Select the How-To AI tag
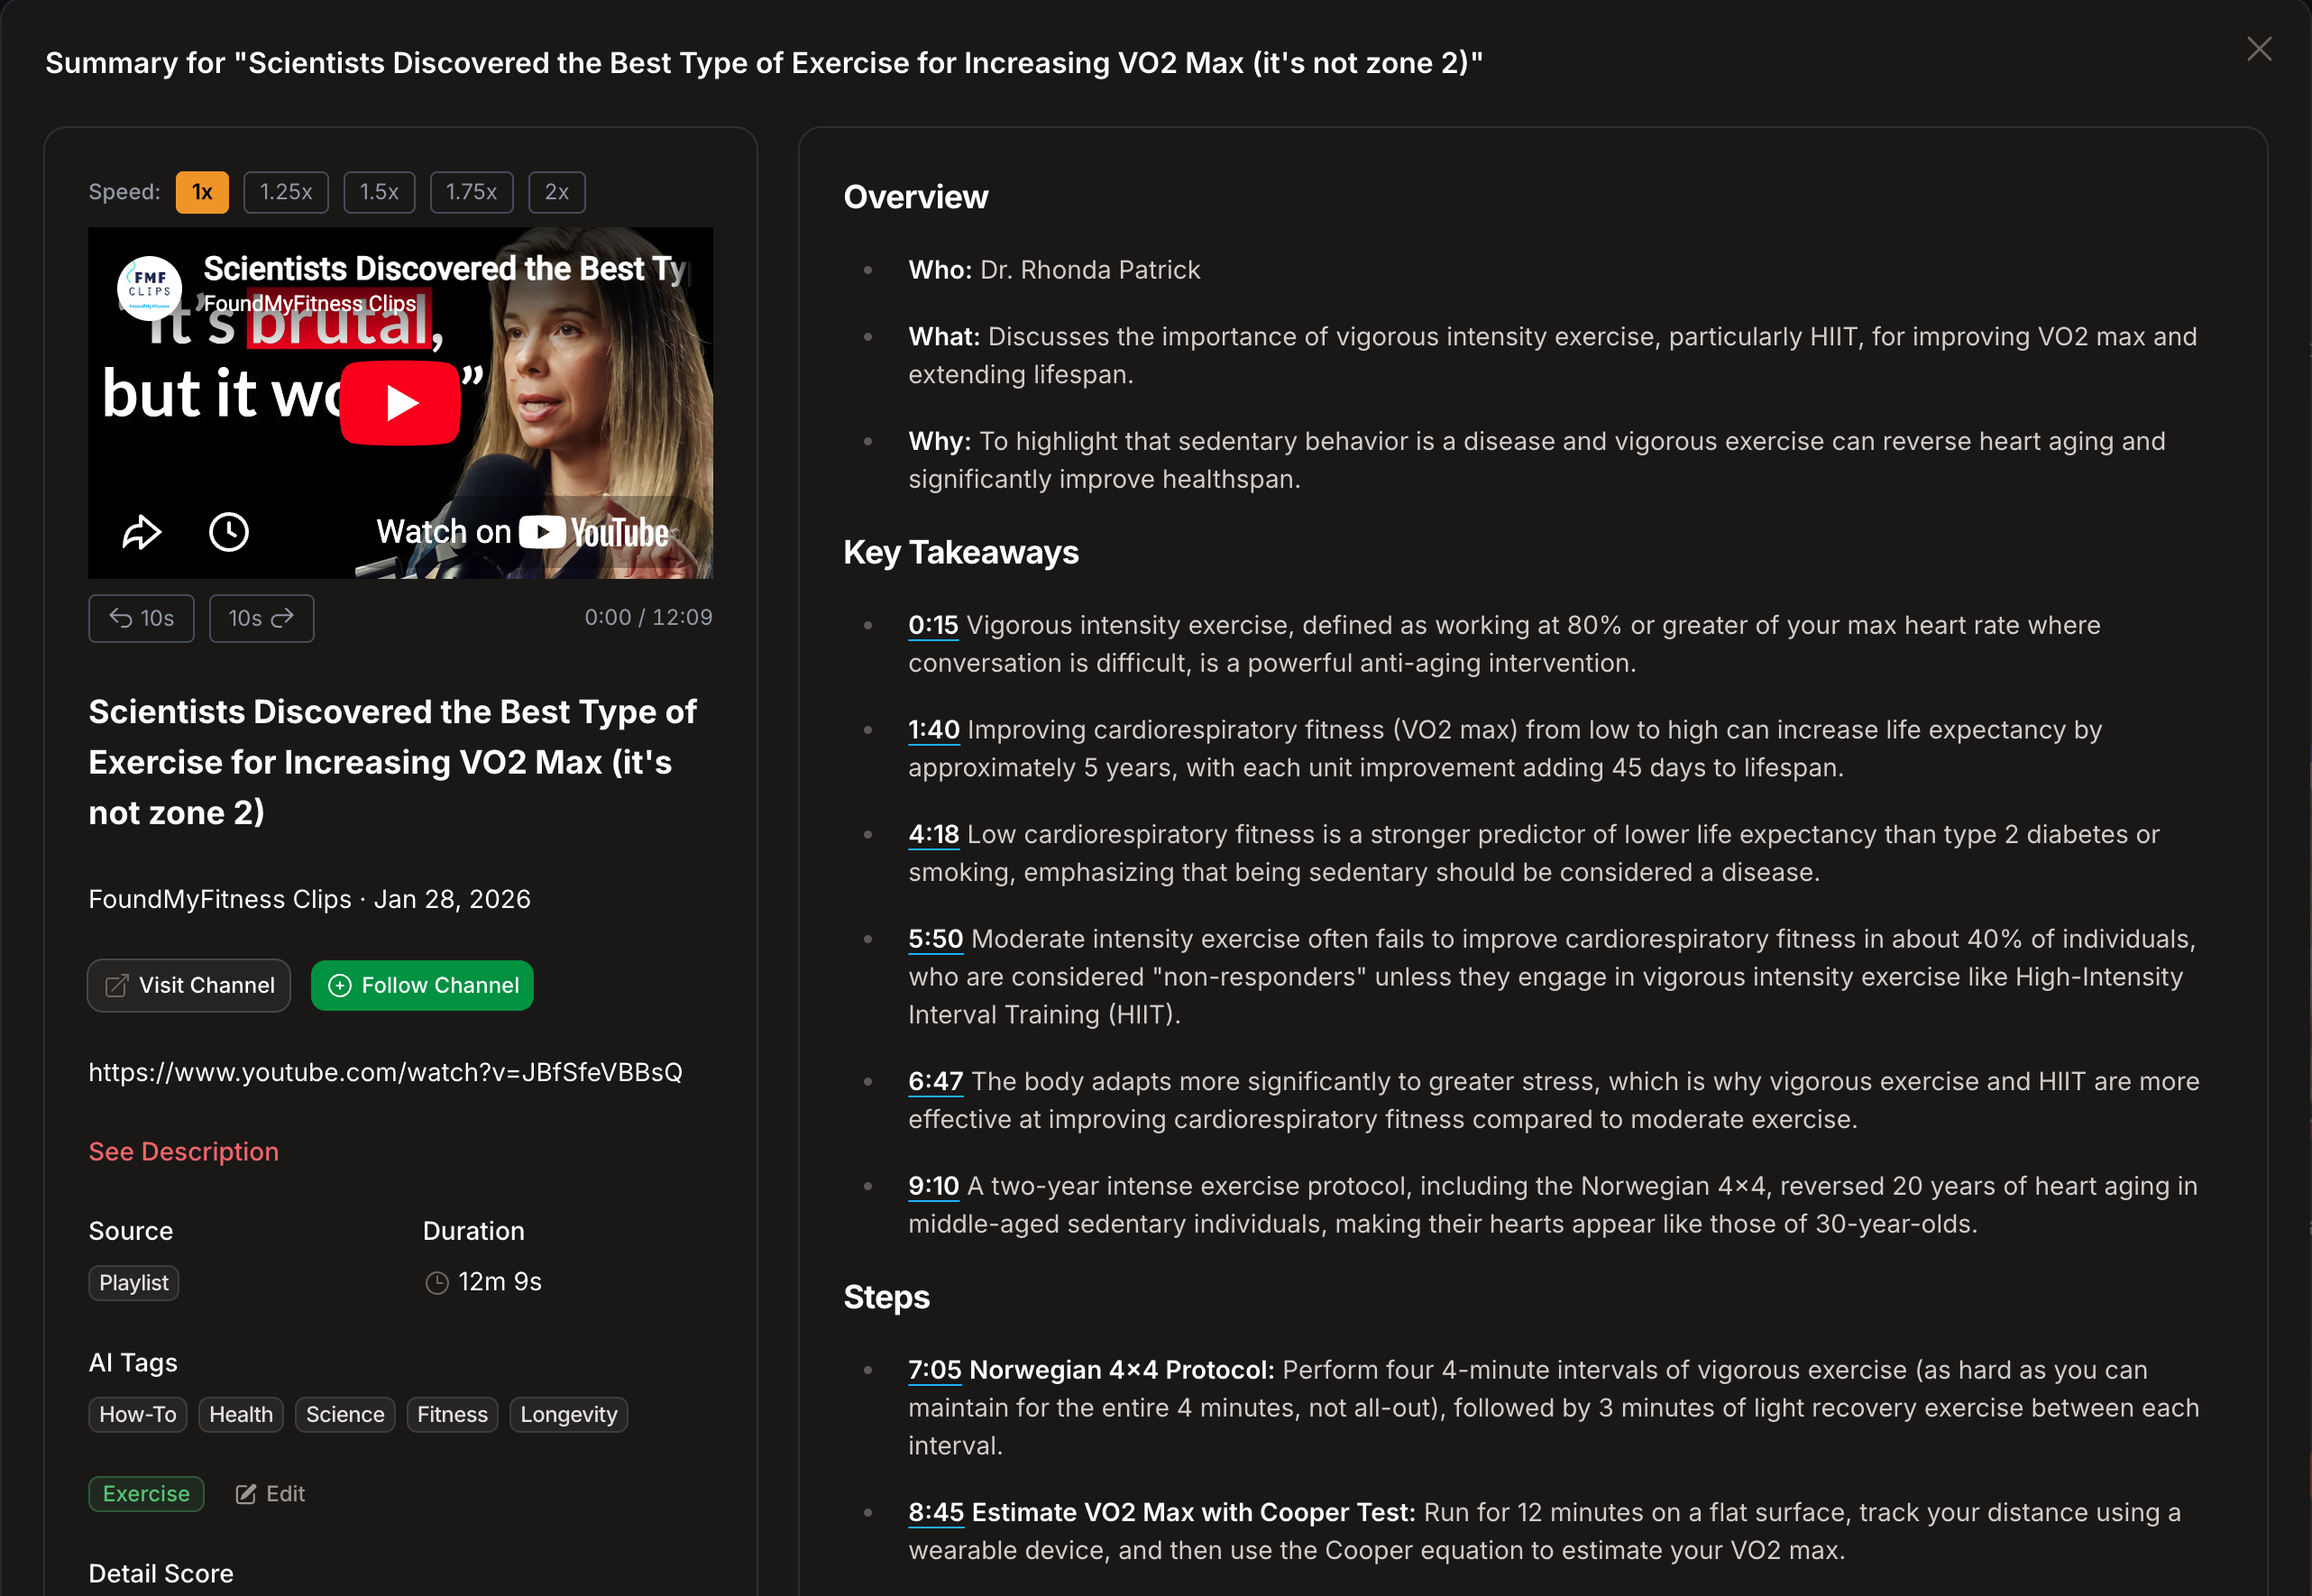This screenshot has height=1596, width=2312. tap(138, 1415)
